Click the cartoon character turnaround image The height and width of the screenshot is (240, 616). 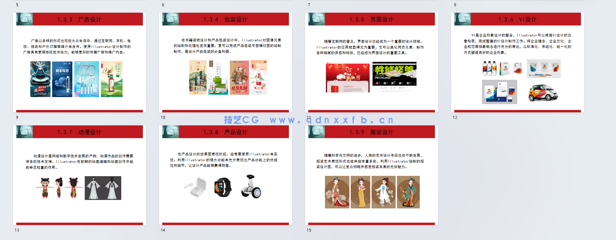coord(59,188)
